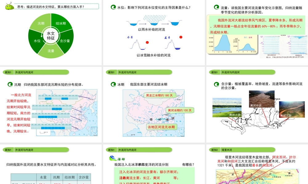Click the green swirl icon before 汛期 heading

[x=10, y=84]
